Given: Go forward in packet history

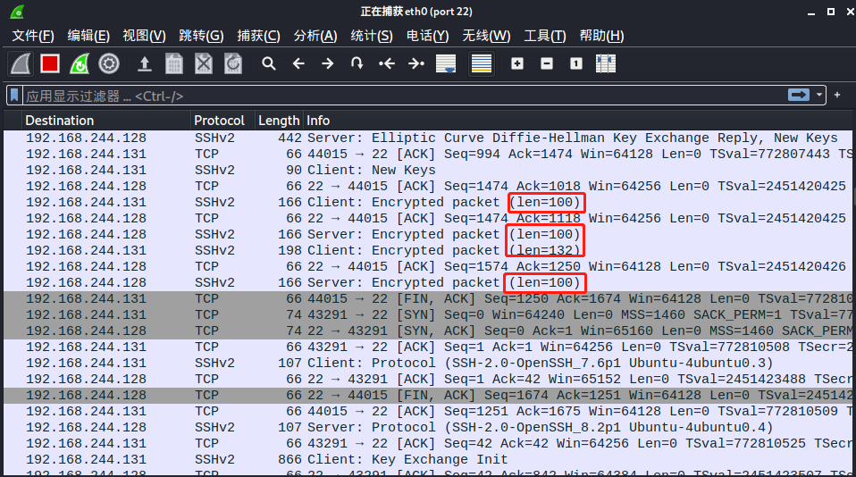Looking at the screenshot, I should (x=328, y=63).
